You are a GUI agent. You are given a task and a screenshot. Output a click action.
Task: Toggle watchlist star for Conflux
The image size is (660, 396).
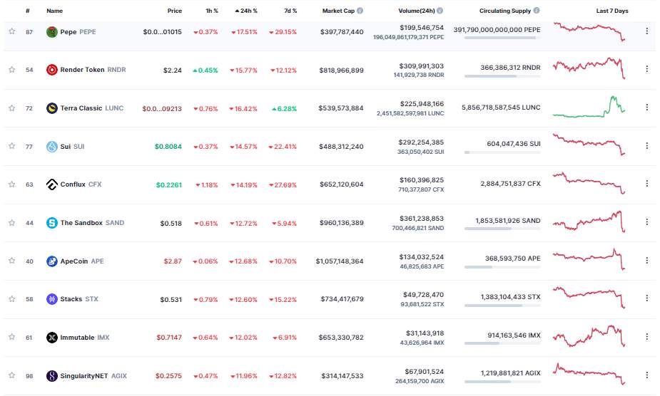(x=12, y=184)
